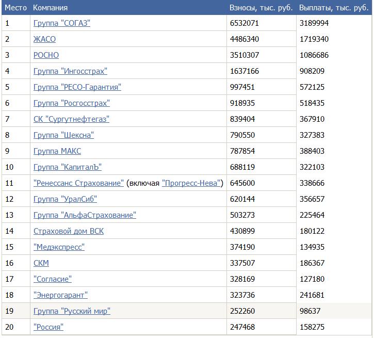Click the ЖАСО link
The width and height of the screenshot is (374, 338).
[x=44, y=39]
